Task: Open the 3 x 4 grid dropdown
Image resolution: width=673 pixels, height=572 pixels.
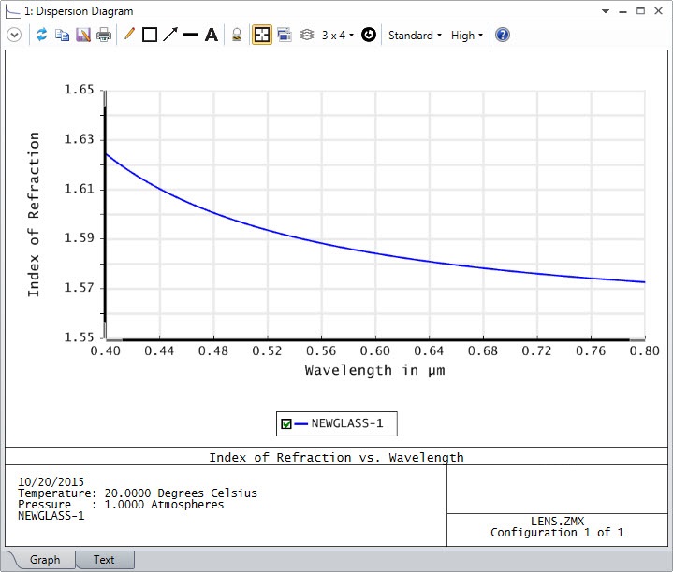Action: [x=337, y=36]
